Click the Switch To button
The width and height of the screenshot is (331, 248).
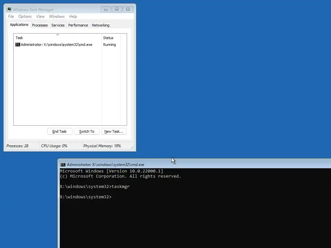87,131
